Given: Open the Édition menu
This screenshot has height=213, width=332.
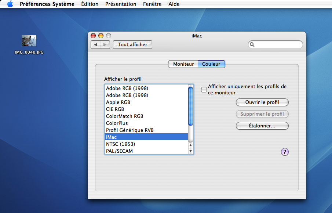Looking at the screenshot, I should click(90, 4).
